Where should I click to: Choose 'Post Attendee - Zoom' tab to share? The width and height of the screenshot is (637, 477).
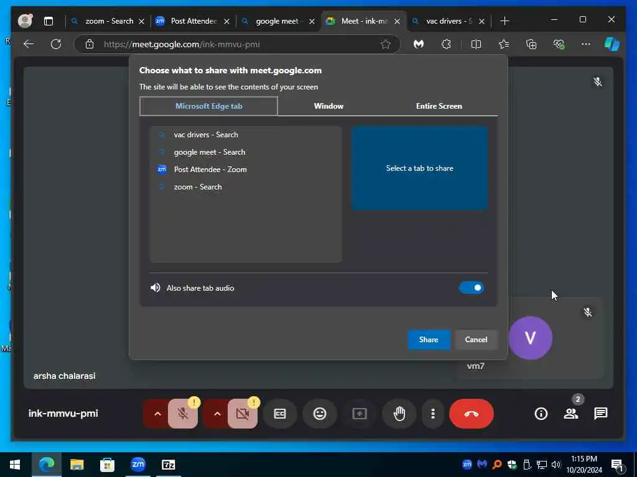[x=245, y=170]
